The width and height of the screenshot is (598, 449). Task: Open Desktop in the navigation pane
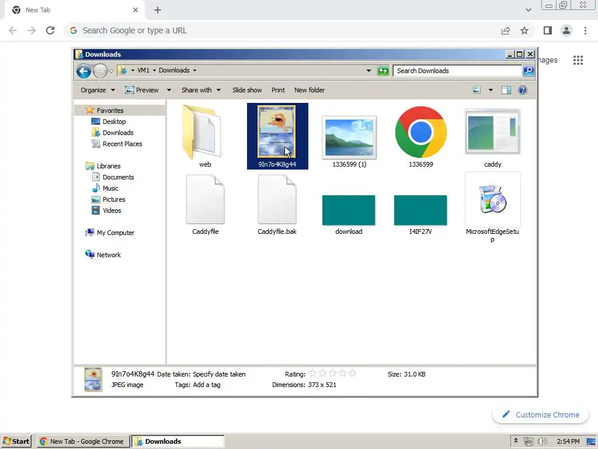(114, 122)
